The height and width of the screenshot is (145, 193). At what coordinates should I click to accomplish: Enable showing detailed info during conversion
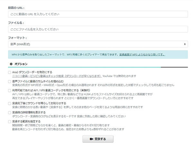[9, 113]
